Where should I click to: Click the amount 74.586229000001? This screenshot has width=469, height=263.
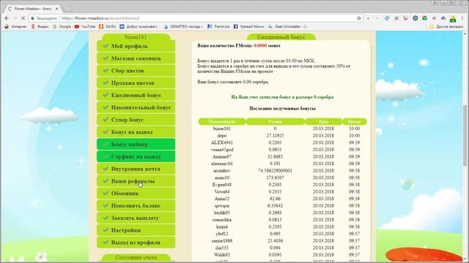[x=275, y=170]
